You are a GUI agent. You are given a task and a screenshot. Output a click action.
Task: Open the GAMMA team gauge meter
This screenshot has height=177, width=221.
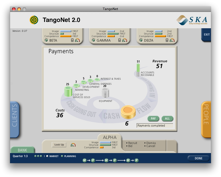click(x=125, y=40)
